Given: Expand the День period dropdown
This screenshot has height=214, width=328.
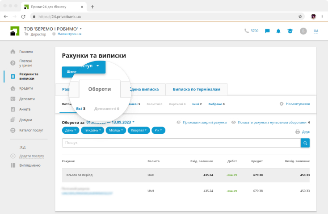Looking at the screenshot, I should [71, 131].
